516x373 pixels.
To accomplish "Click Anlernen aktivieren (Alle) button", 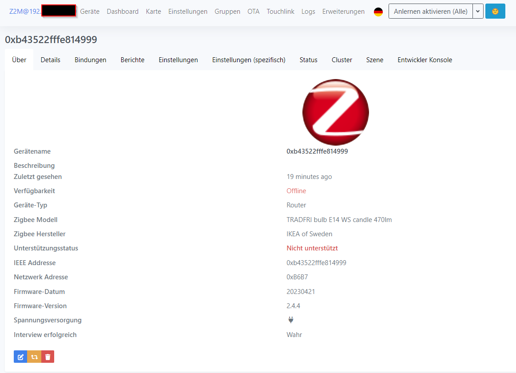I will click(430, 12).
